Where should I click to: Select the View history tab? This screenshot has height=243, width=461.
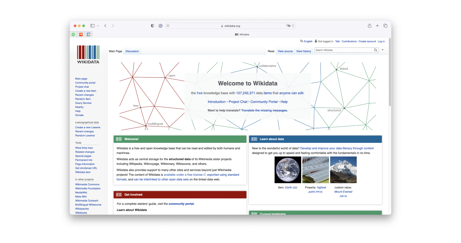click(x=303, y=51)
